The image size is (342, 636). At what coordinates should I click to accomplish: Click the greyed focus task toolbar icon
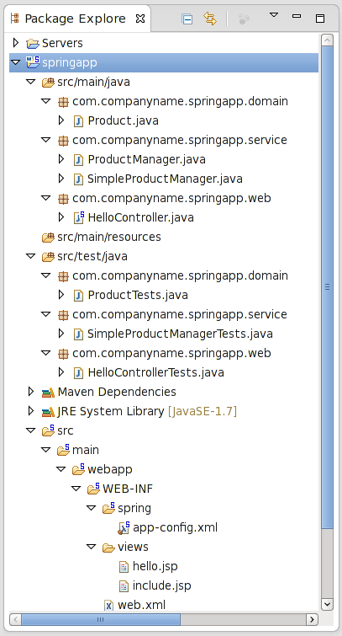pos(244,19)
